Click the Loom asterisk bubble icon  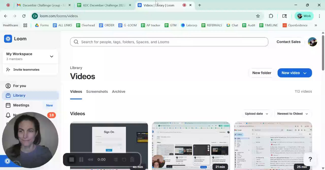tap(7, 161)
